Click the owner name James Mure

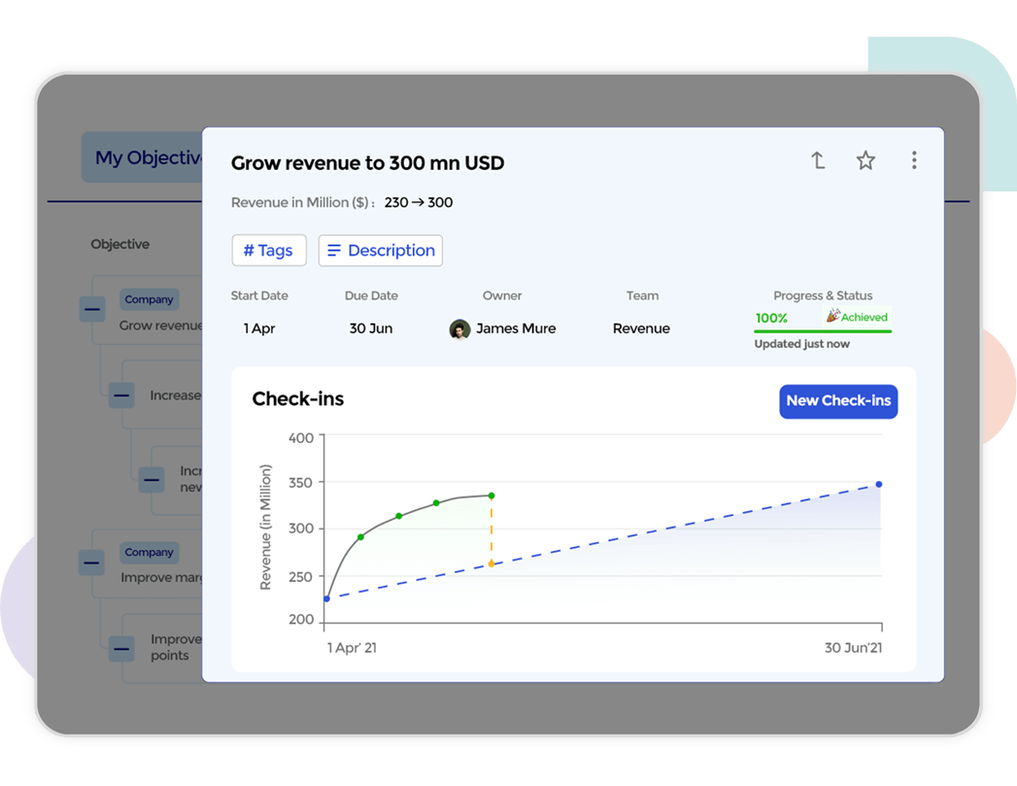pos(516,328)
